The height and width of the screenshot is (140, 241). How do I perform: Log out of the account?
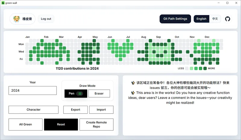[46, 19]
